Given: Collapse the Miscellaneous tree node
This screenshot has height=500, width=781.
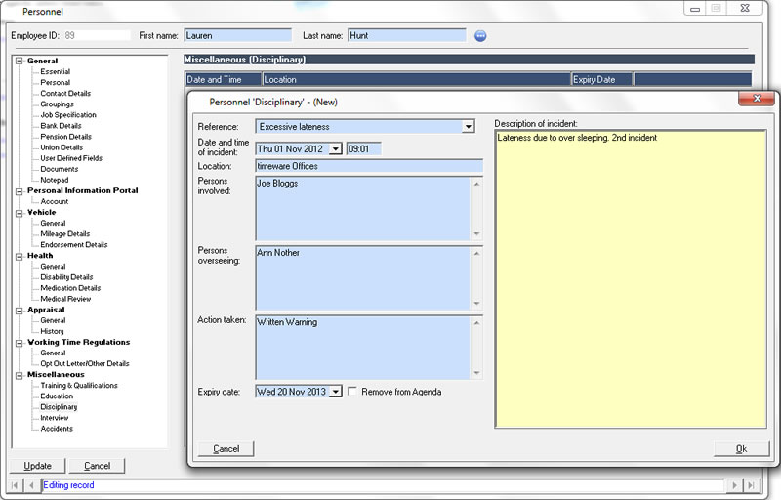Looking at the screenshot, I should [x=19, y=375].
